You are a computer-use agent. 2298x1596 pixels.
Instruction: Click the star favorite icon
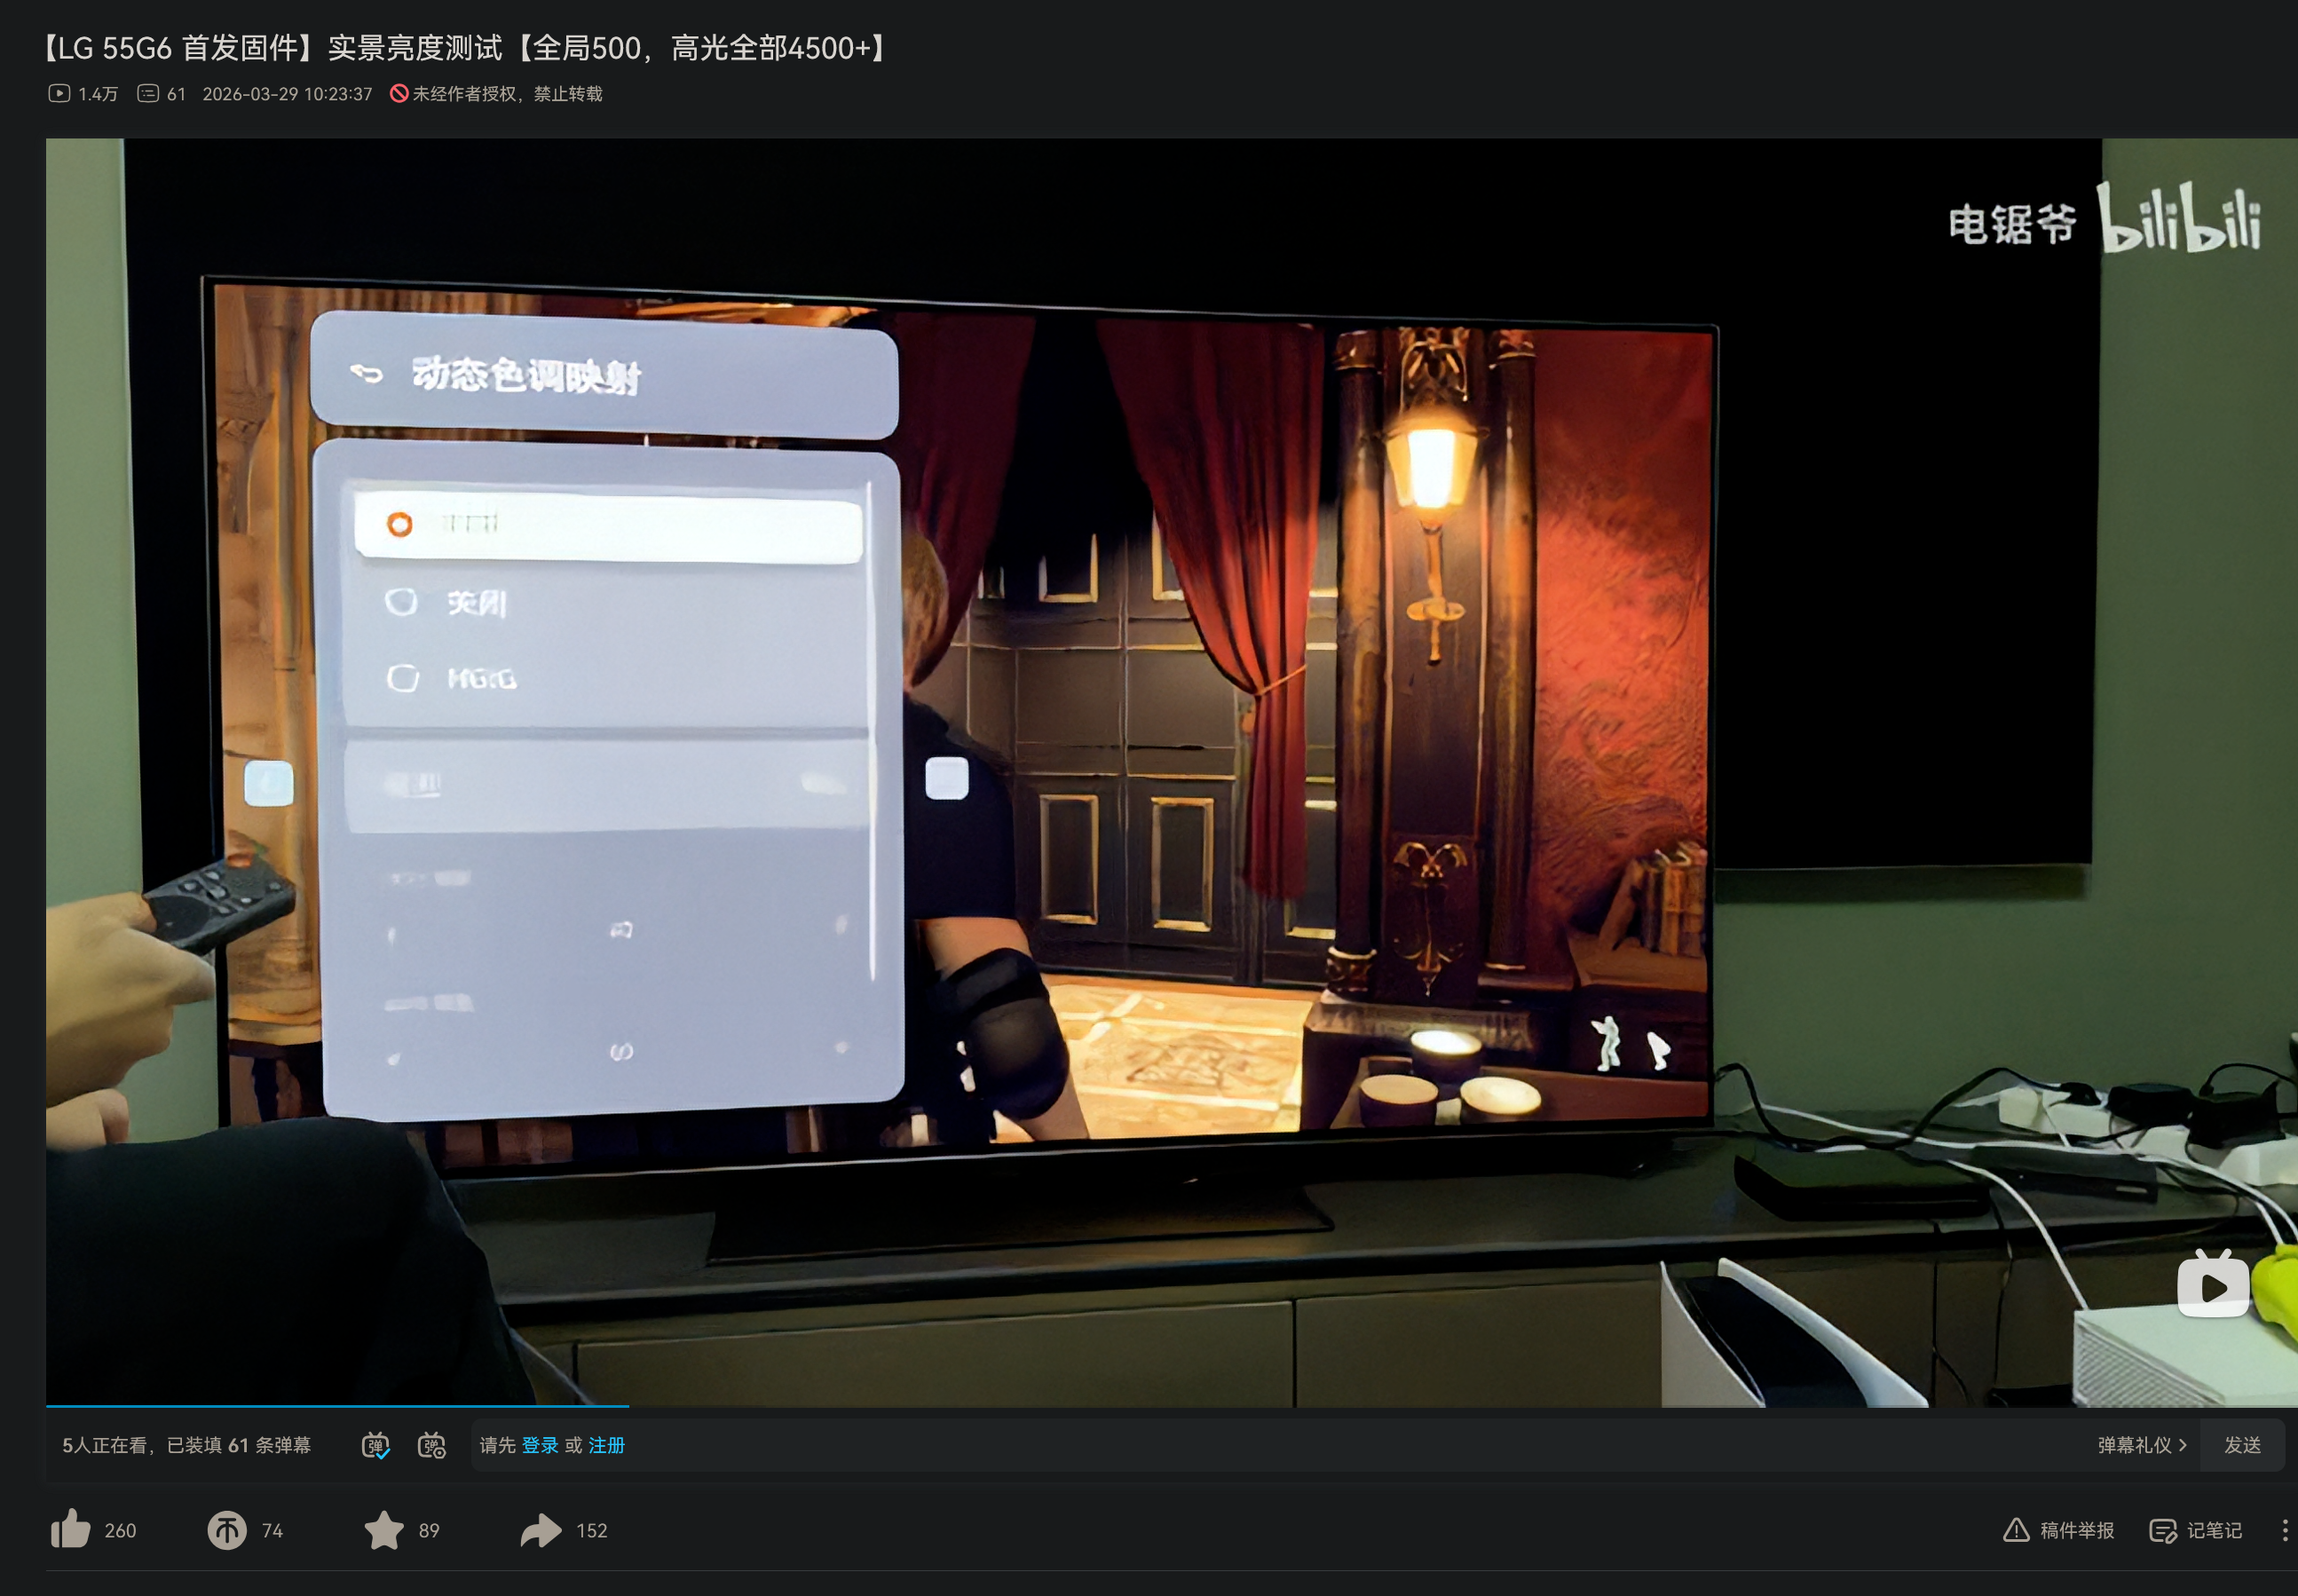384,1530
